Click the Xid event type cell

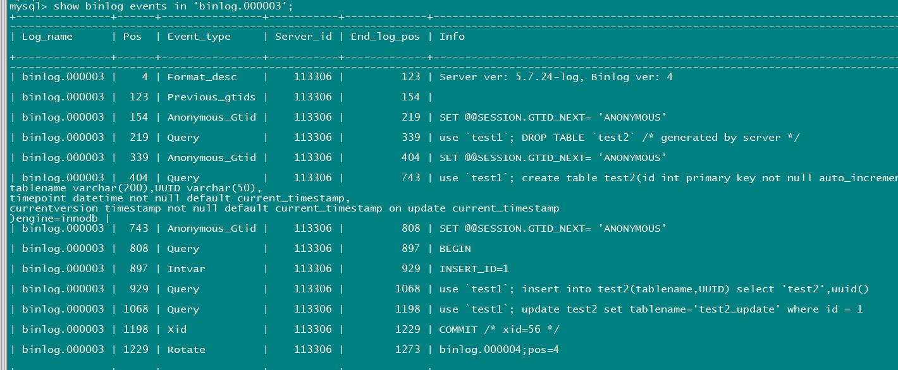176,330
